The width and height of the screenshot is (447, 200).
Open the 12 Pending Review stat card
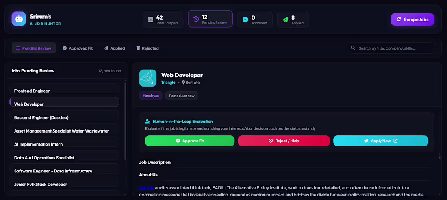(x=210, y=19)
